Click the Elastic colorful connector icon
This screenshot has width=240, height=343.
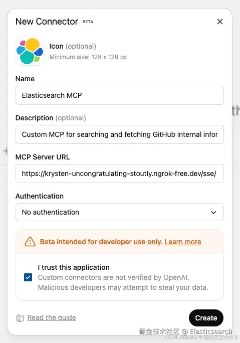(x=30, y=51)
